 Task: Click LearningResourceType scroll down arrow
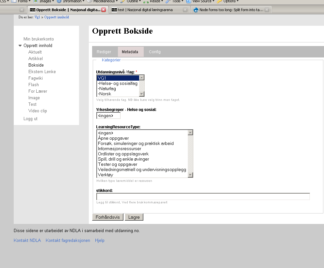click(x=190, y=175)
